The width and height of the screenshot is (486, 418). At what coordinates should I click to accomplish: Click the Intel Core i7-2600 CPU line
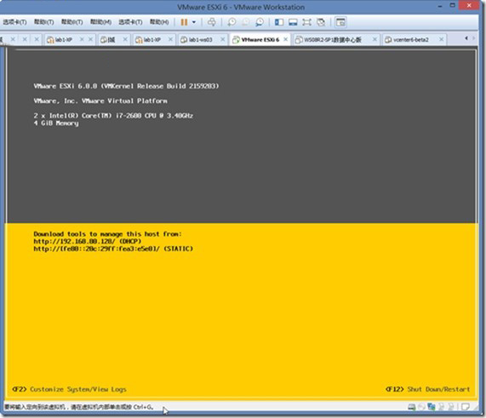click(x=113, y=116)
